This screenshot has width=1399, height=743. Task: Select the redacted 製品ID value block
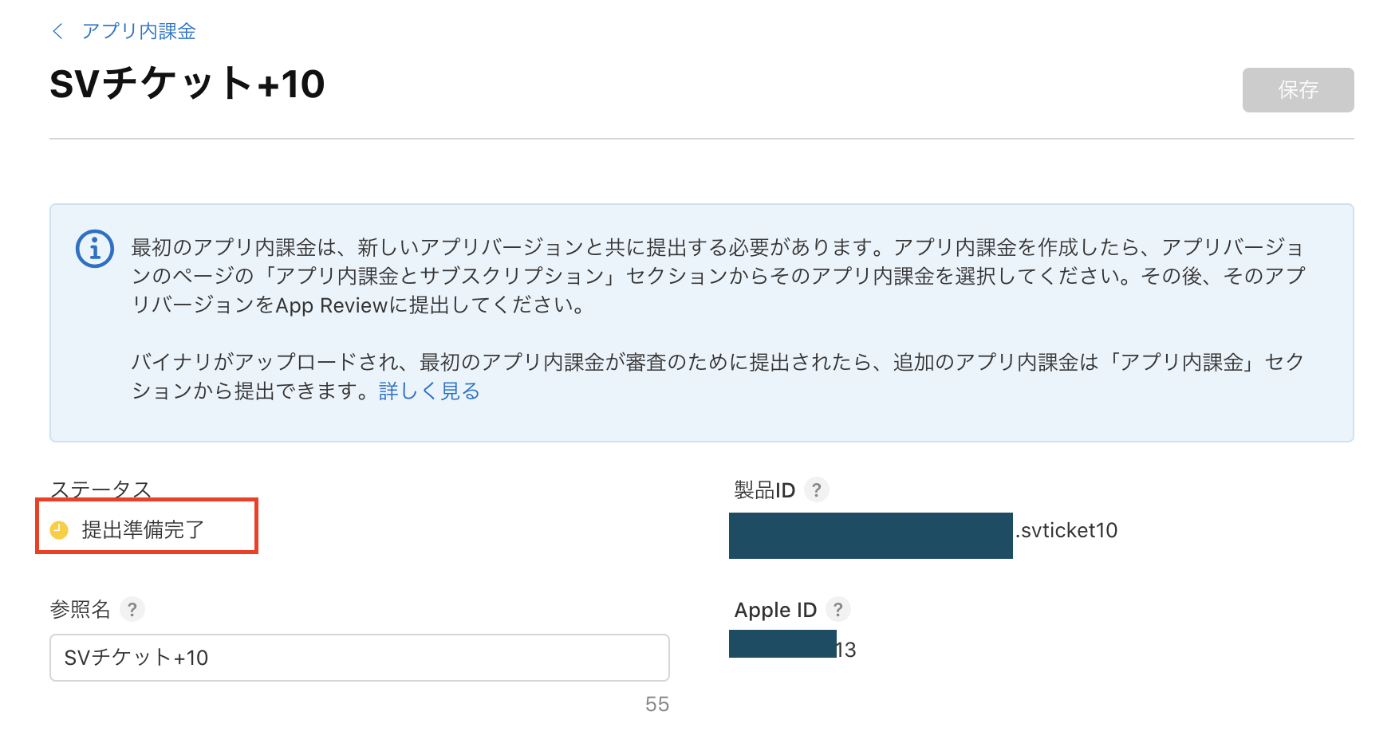(869, 535)
